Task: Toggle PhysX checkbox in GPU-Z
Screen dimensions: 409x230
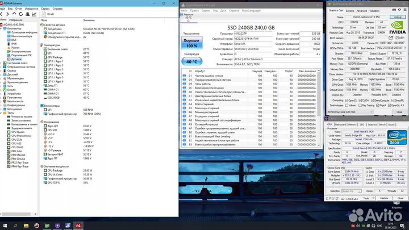Action: 377,106
